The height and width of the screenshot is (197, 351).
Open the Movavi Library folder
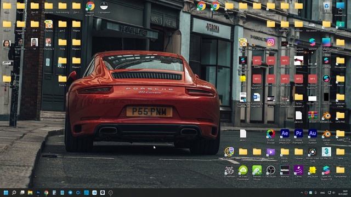point(285,152)
